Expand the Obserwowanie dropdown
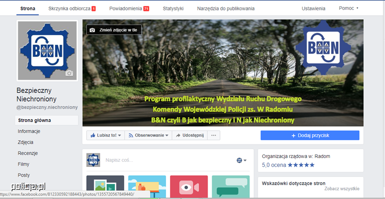The width and height of the screenshot is (385, 199). 148,135
